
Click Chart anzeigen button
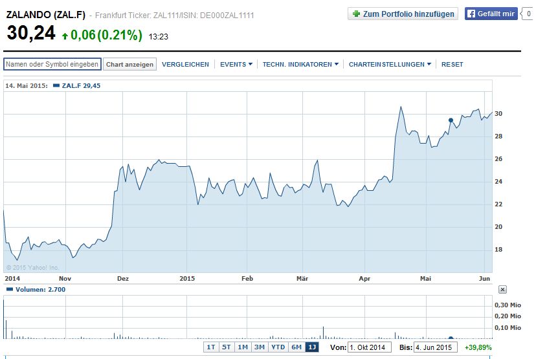(129, 64)
